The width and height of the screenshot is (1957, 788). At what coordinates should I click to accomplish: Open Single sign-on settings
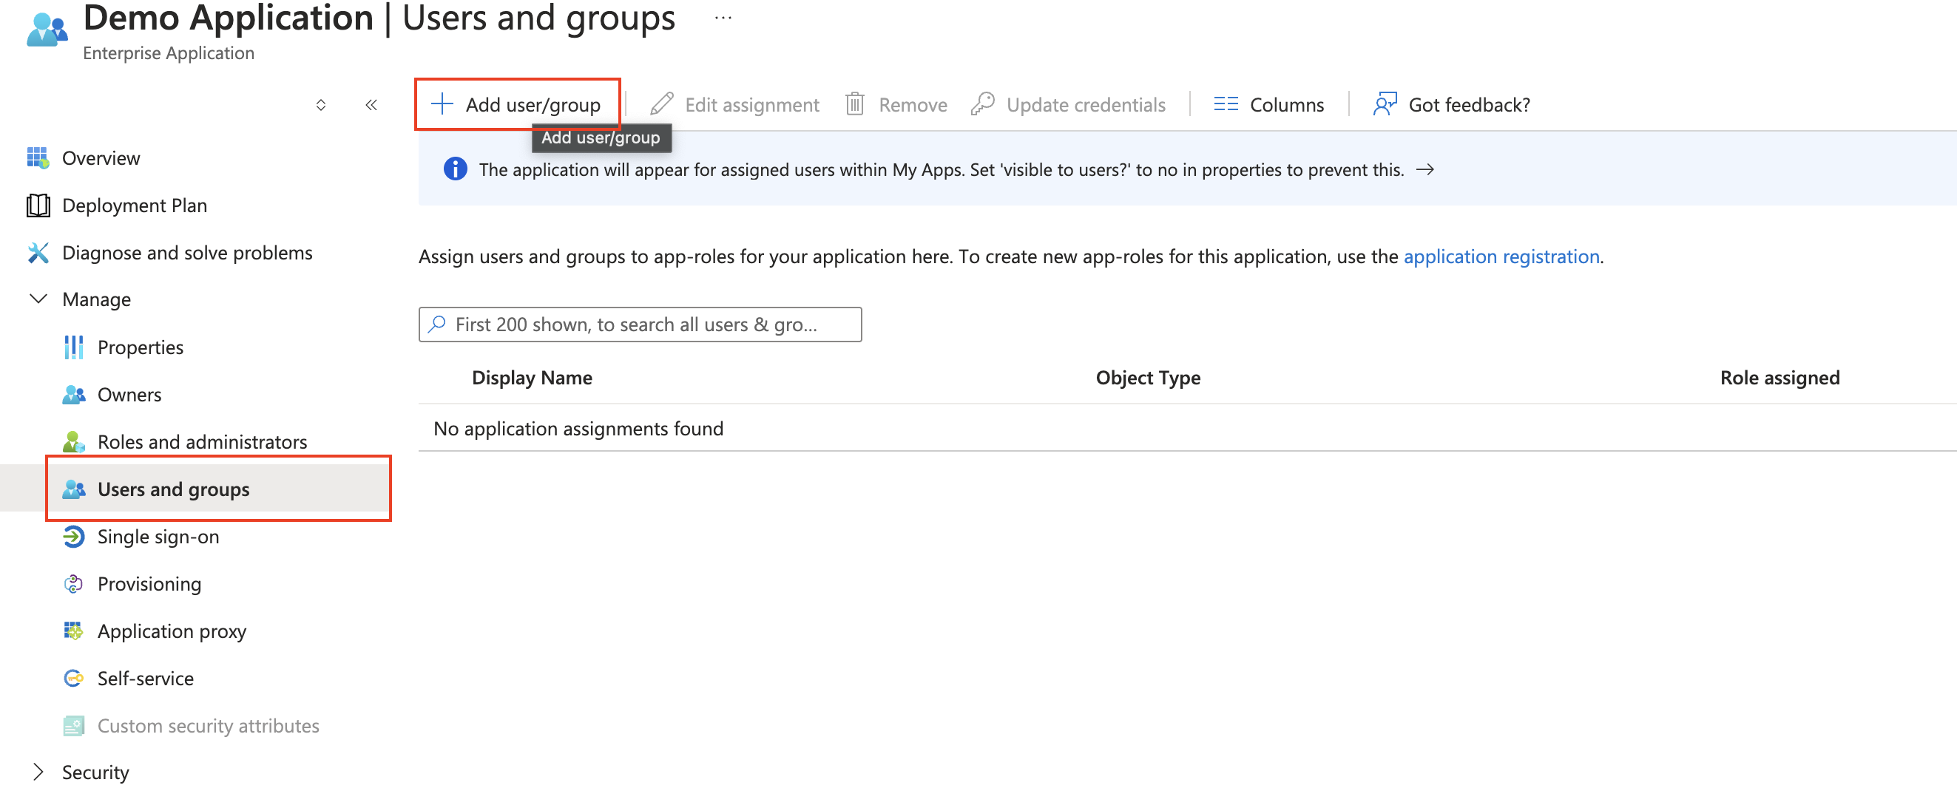158,537
